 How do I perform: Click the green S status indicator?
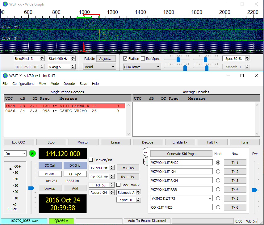32,153
